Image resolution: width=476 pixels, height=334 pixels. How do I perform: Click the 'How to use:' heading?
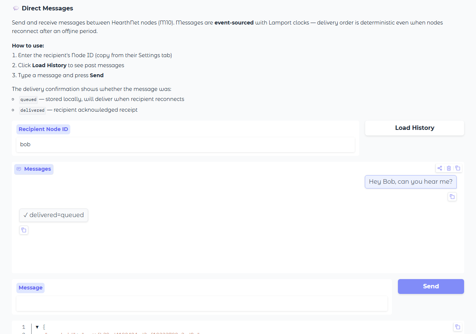(28, 46)
